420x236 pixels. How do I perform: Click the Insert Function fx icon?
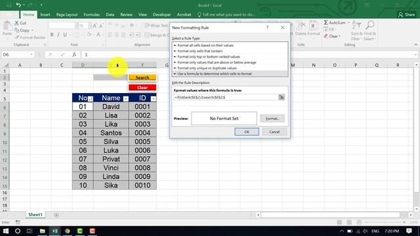pyautogui.click(x=74, y=54)
